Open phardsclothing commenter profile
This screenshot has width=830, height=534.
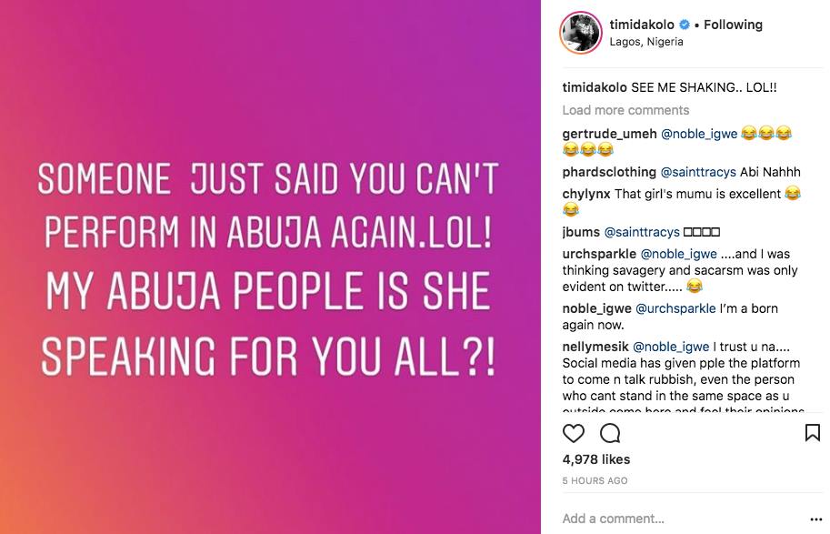(x=609, y=171)
